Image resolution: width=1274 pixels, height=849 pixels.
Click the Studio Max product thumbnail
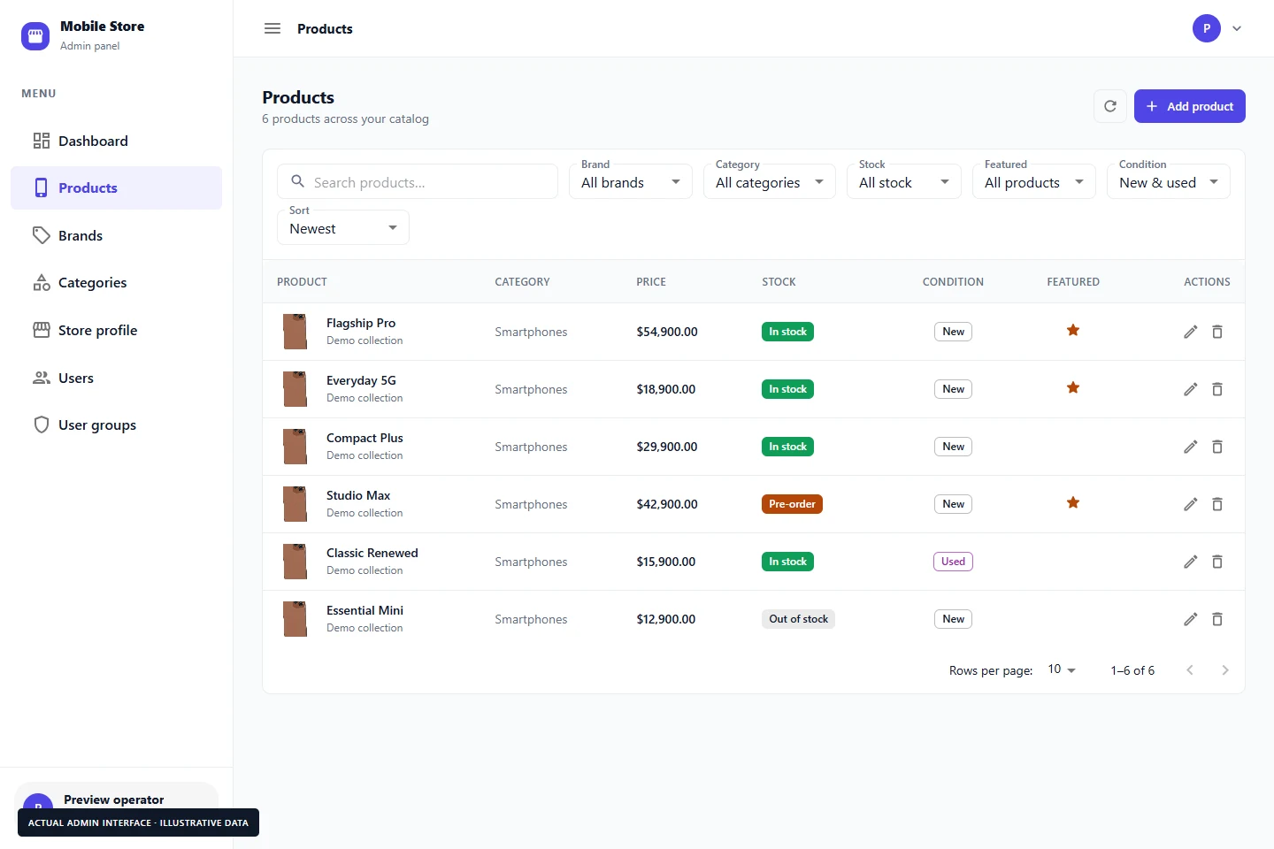(x=295, y=504)
